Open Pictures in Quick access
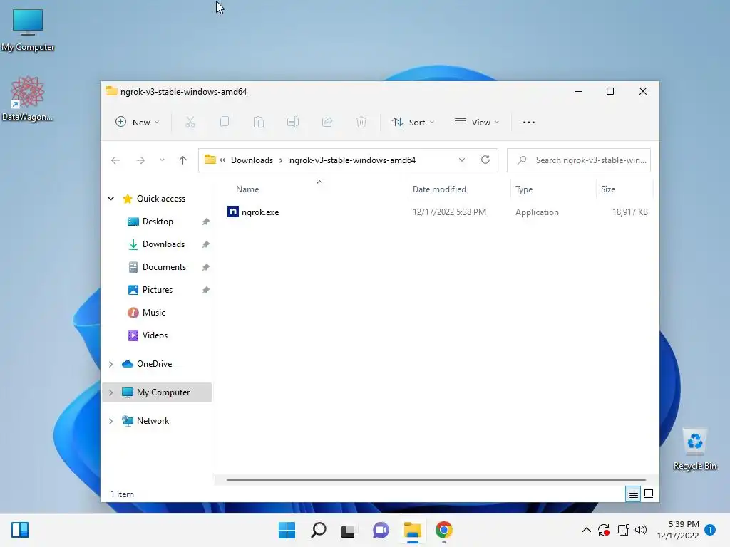The height and width of the screenshot is (547, 730). point(157,290)
